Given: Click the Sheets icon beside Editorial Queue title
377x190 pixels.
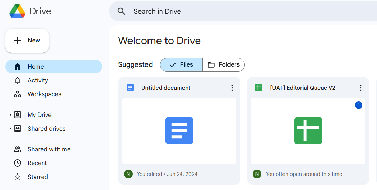Looking at the screenshot, I should [x=259, y=88].
